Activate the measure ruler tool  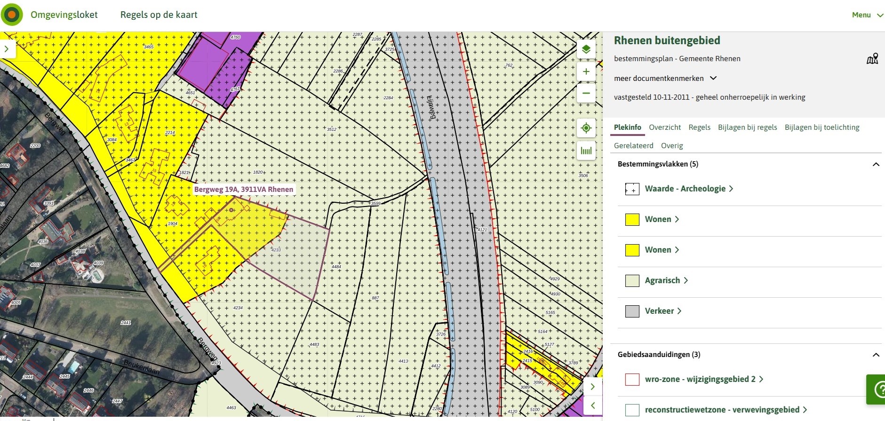[586, 151]
